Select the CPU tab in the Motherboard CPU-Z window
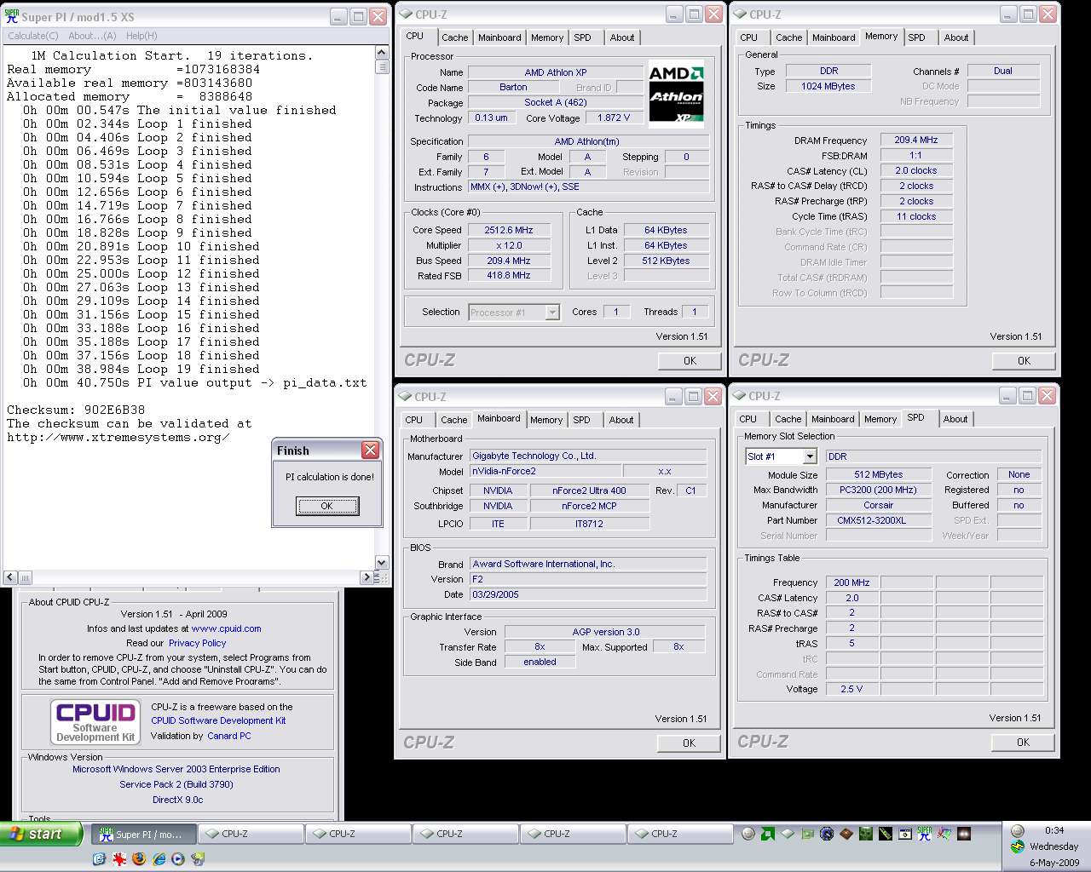This screenshot has width=1091, height=872. coord(414,420)
